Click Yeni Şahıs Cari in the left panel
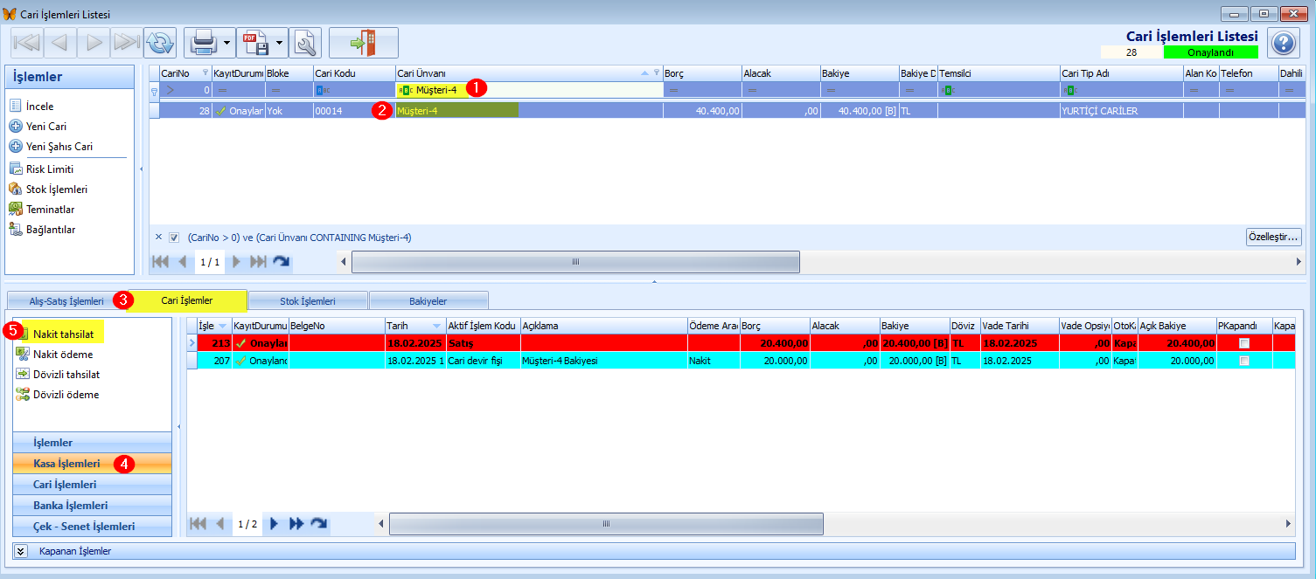1316x579 pixels. click(x=59, y=147)
